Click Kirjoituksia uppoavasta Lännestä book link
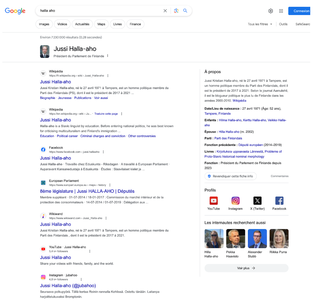This screenshot has height=308, width=327. pyautogui.click(x=240, y=151)
